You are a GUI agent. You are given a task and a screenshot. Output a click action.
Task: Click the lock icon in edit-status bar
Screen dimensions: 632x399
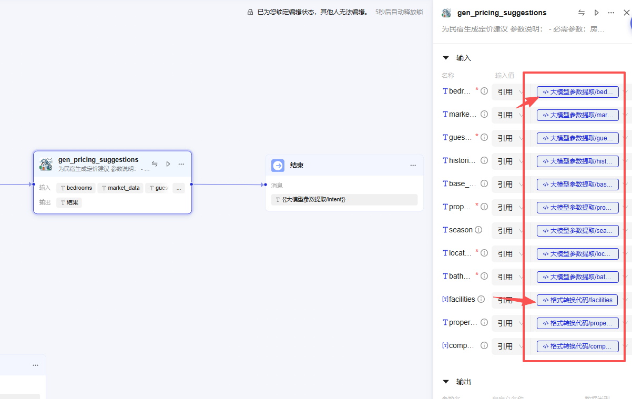(x=250, y=12)
